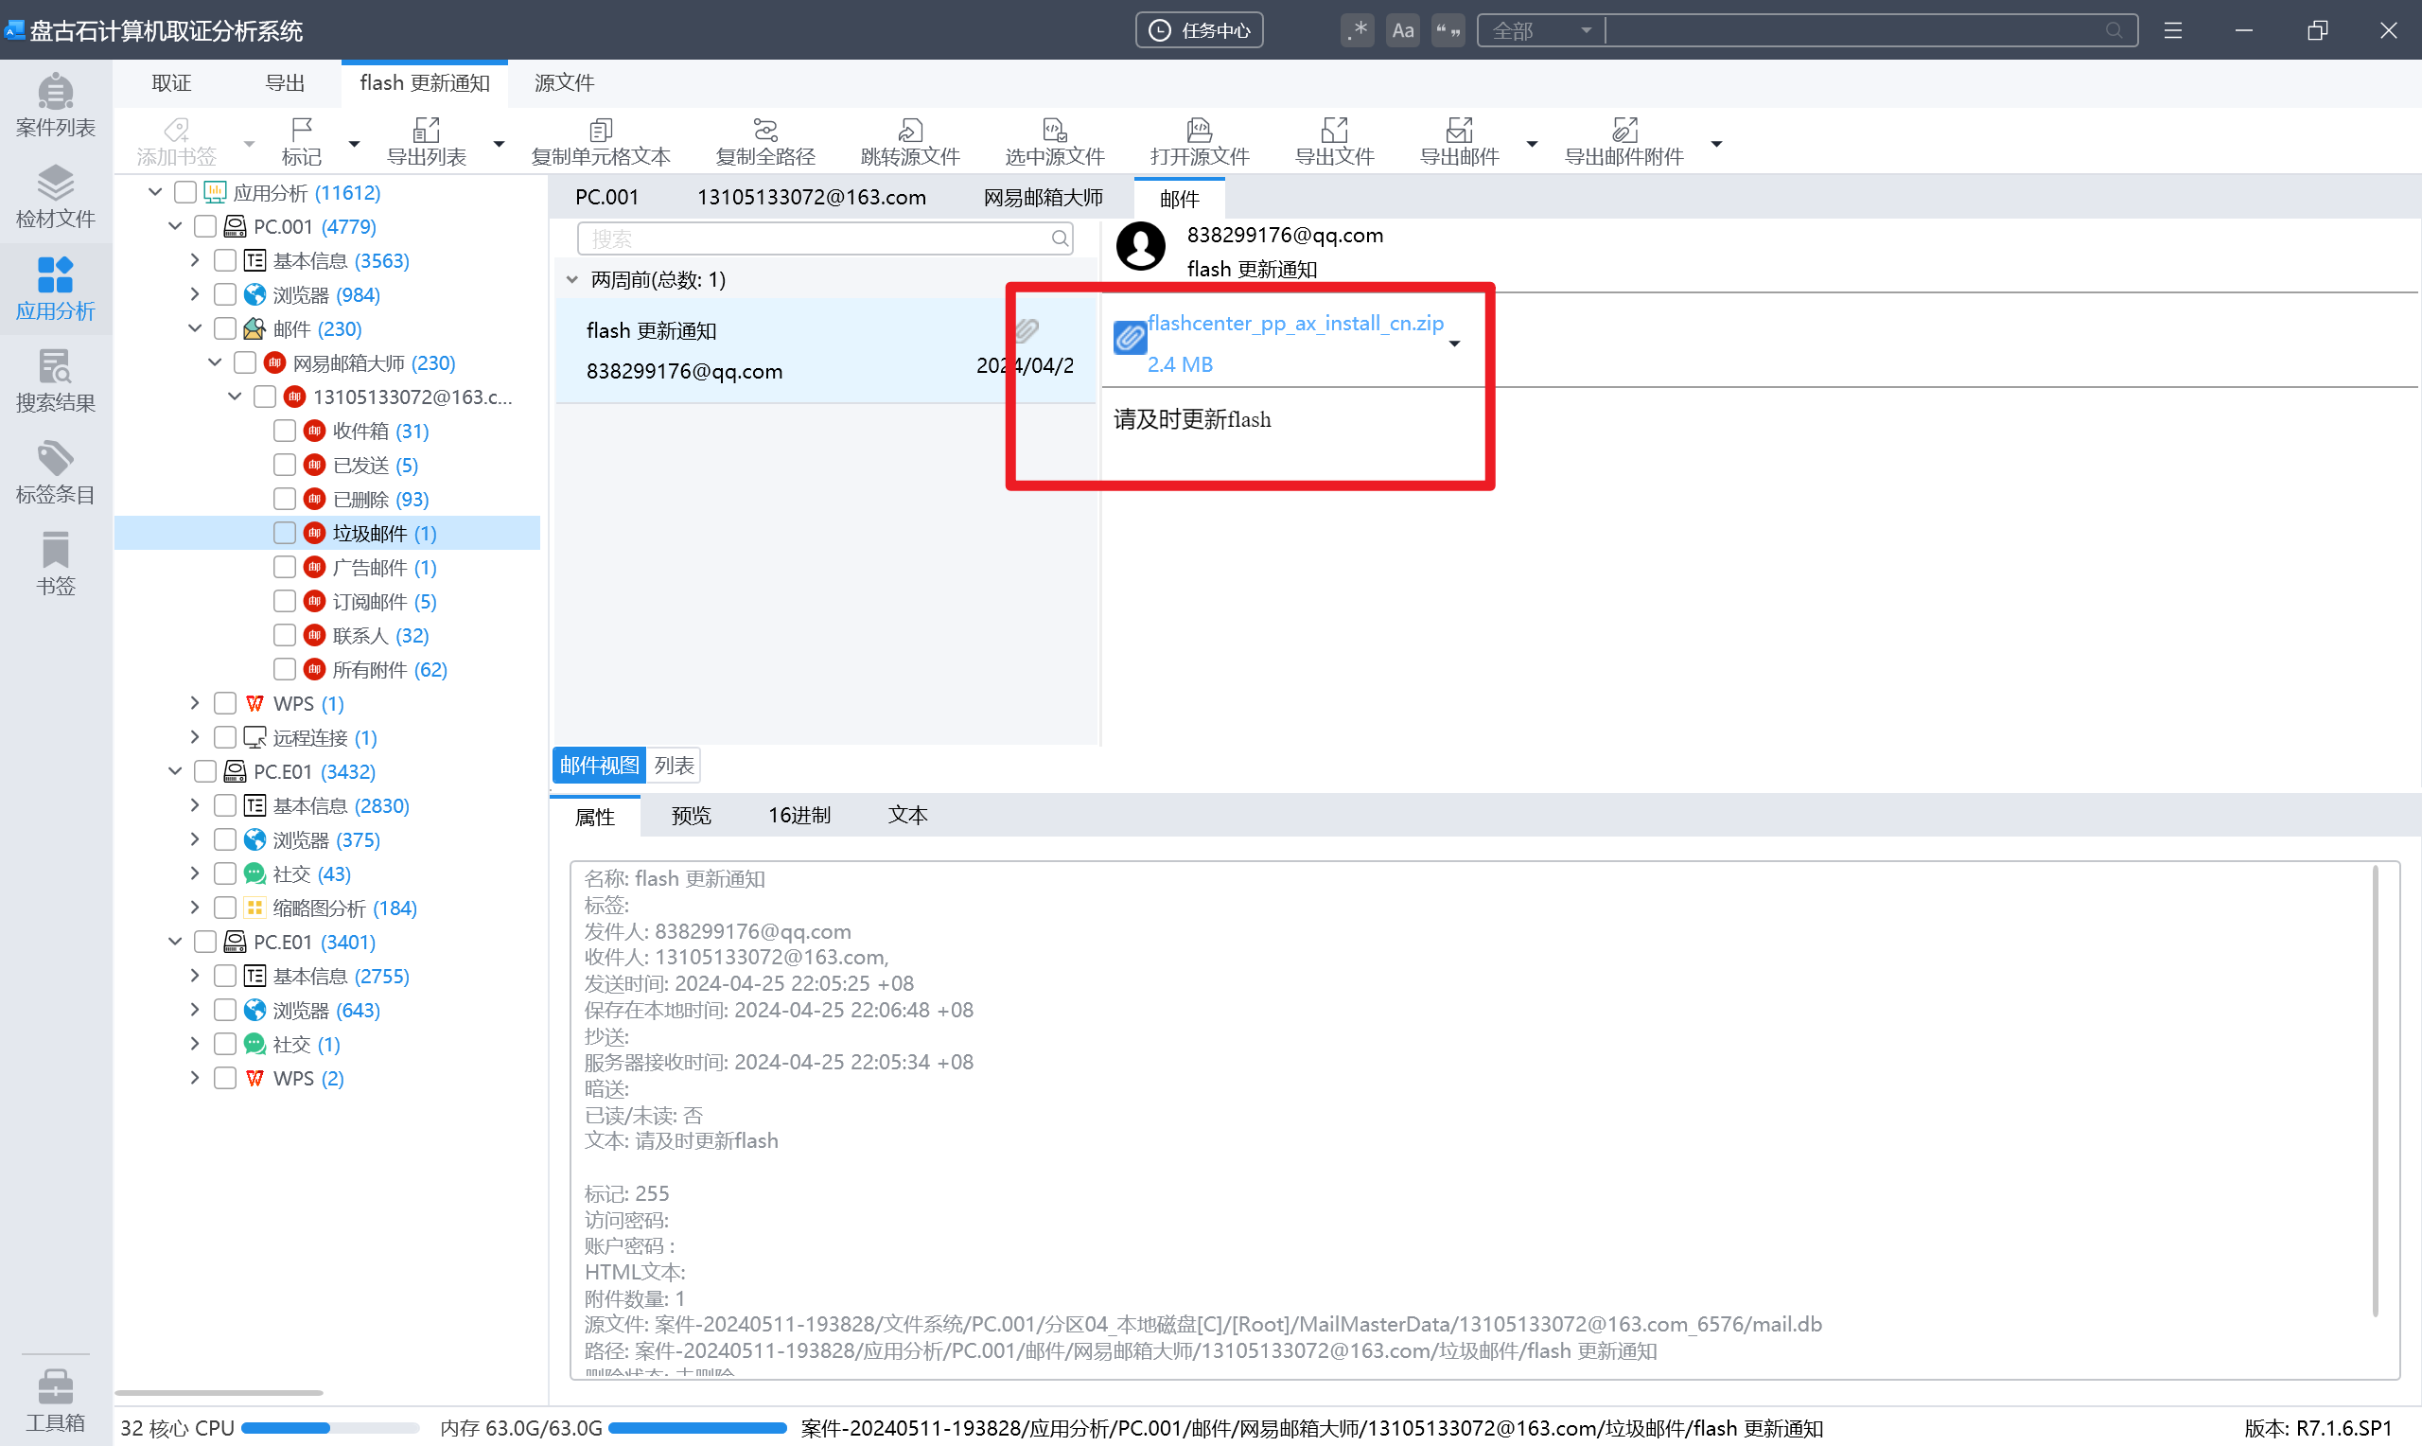Image resolution: width=2422 pixels, height=1446 pixels.
Task: Open the attachment dropdown arrow next to zip file
Action: point(1455,344)
